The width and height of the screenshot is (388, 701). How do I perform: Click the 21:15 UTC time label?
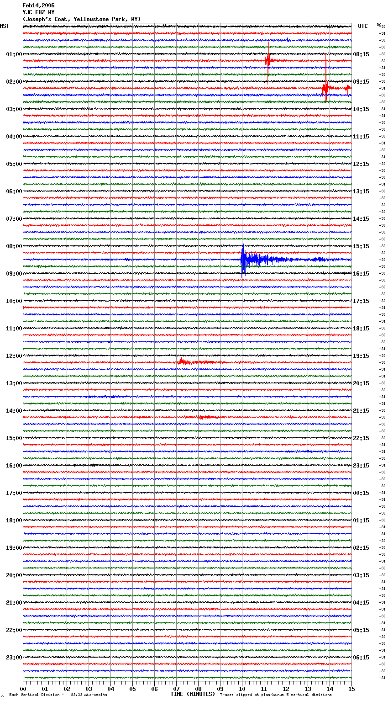point(361,411)
